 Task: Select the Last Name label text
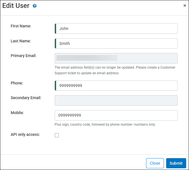click(21, 41)
